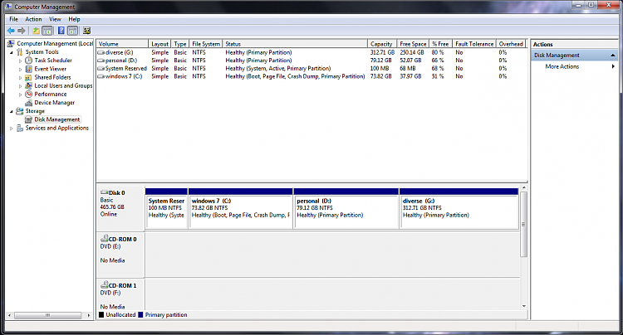Collapse the Storage tree node
The image size is (623, 335).
12,111
